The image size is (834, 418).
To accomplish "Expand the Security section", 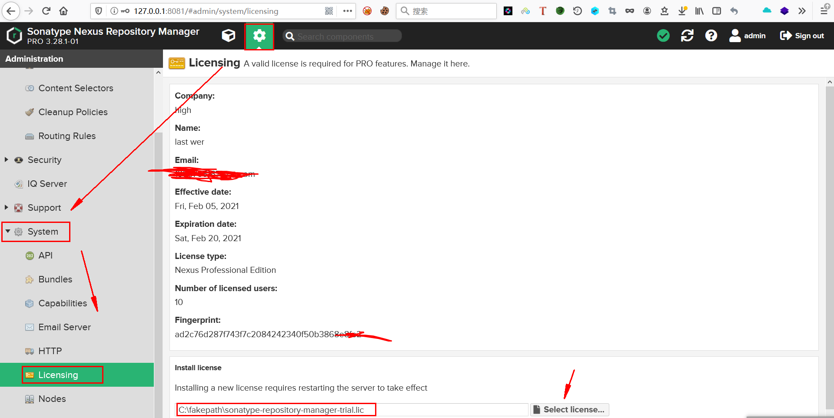I will pos(6,160).
